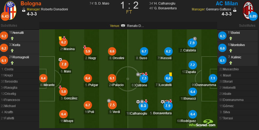
Task: Click the AC Milan club crest logo
Action: tap(248, 10)
